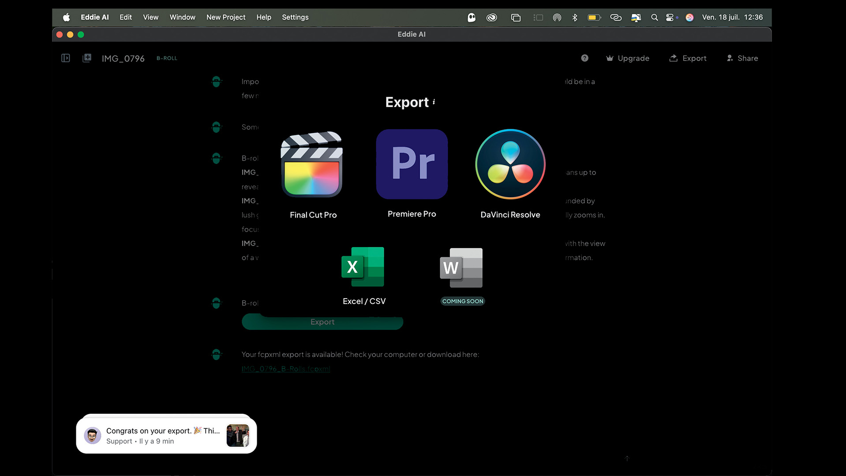Screen dimensions: 846x476
Task: Open the Congrats on your export notification
Action: coord(162,435)
